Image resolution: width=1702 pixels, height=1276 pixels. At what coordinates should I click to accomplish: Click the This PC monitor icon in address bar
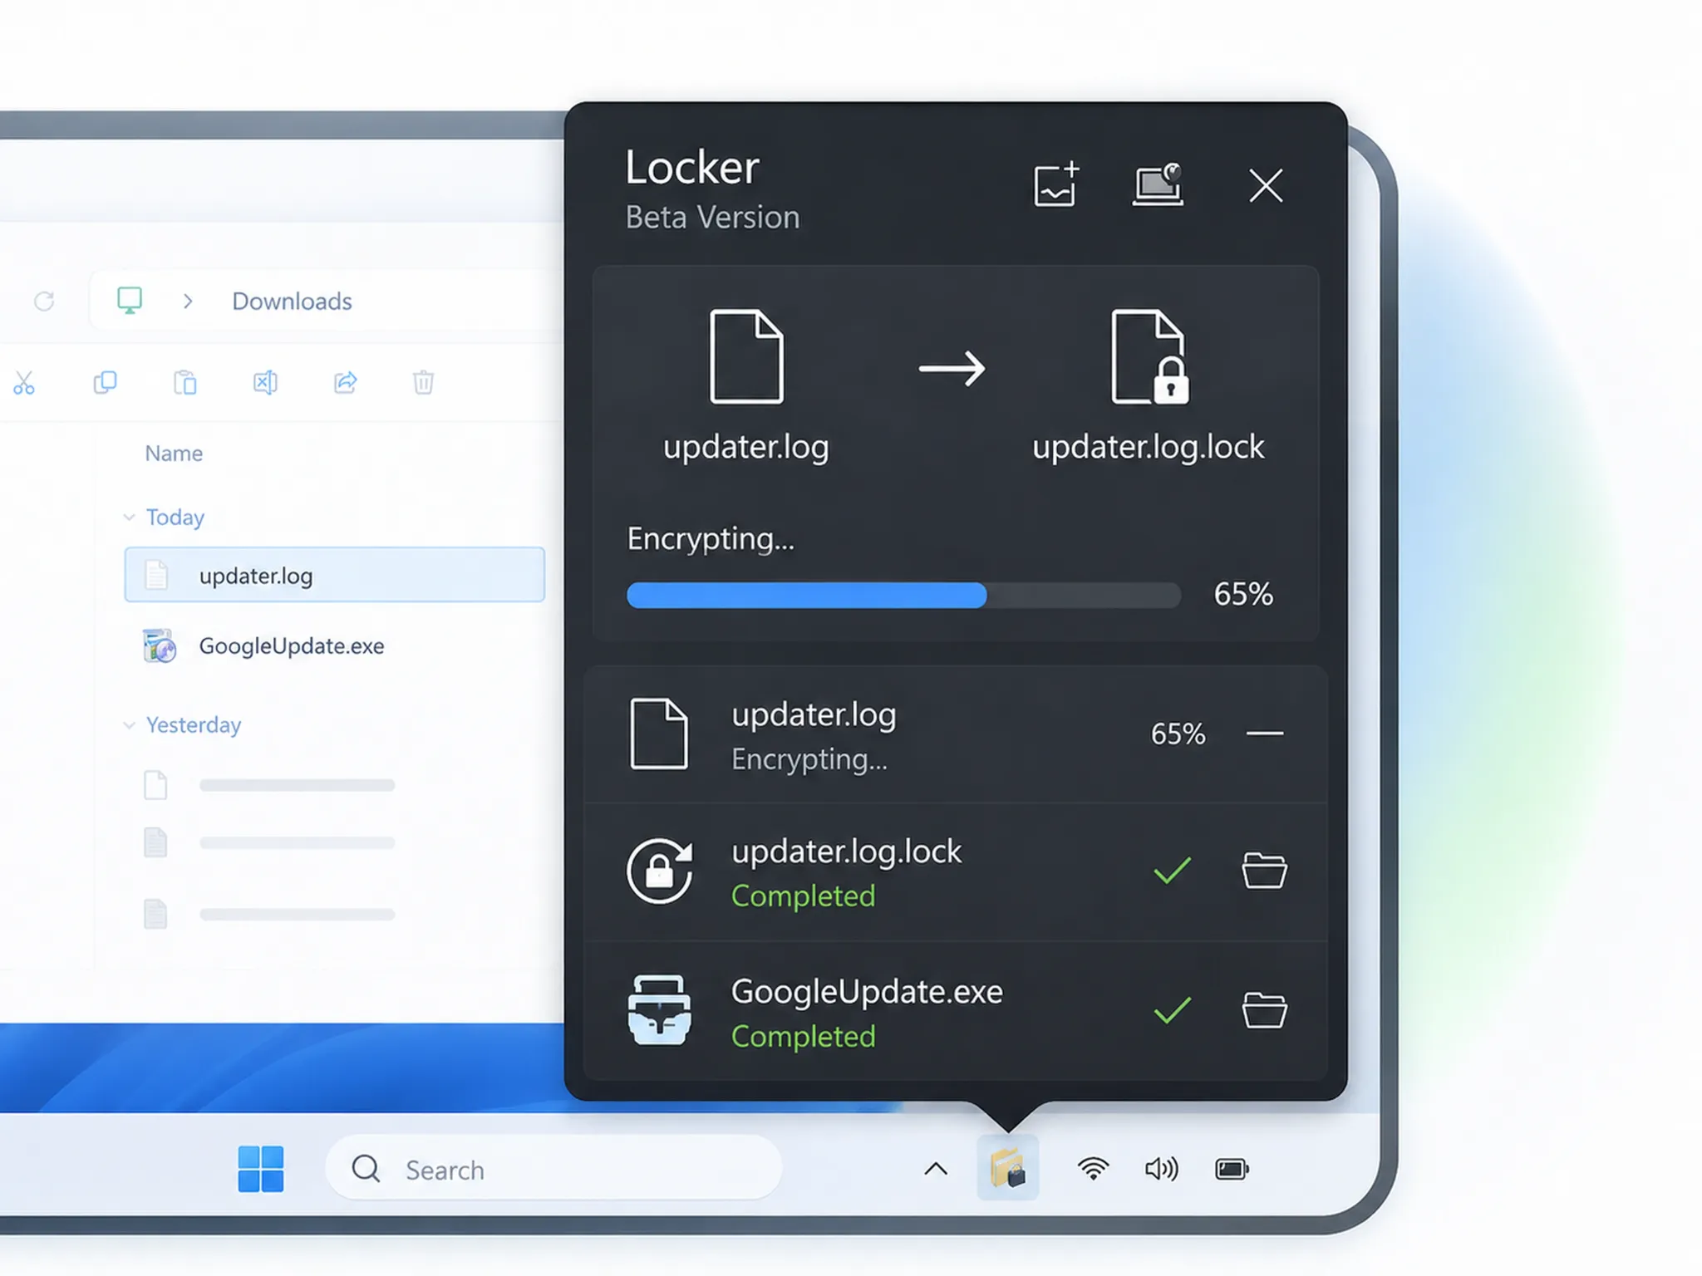pos(130,300)
